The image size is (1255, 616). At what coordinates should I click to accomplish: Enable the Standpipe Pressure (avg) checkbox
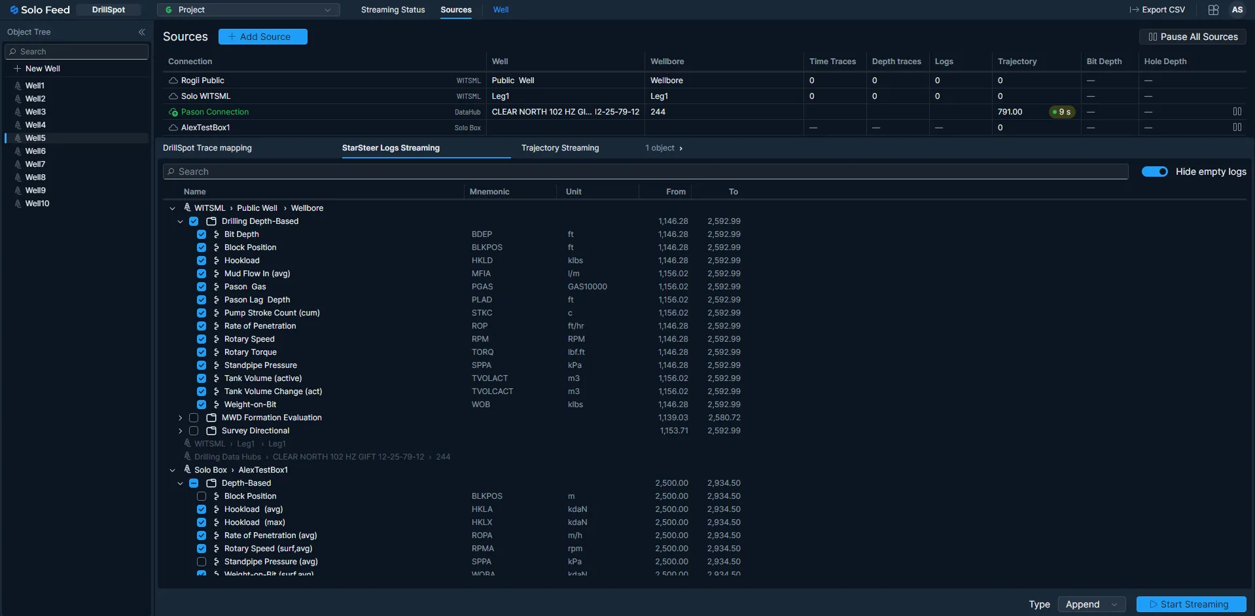[x=202, y=562]
